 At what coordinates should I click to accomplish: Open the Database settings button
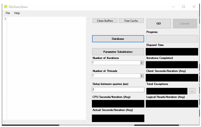pyautogui.click(x=118, y=39)
